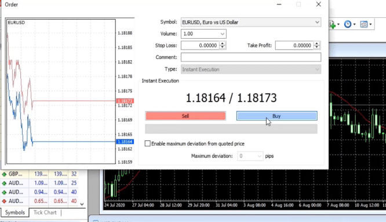Click the gray status bar below Sell and Buy
This screenshot has height=222, width=386.
point(231,129)
